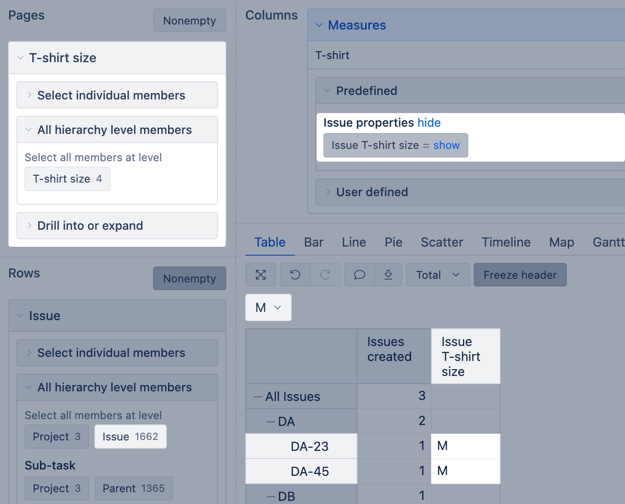The image size is (625, 504).
Task: Click the export download icon
Action: pyautogui.click(x=388, y=275)
